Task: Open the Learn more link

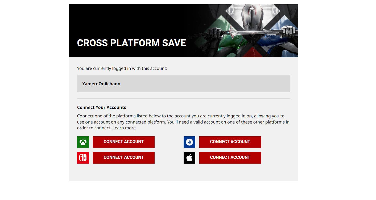Action: (x=124, y=128)
